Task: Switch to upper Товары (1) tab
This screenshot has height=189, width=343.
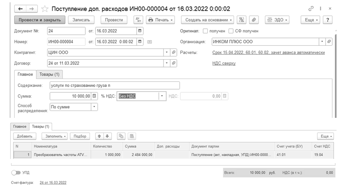Action: 49,74
